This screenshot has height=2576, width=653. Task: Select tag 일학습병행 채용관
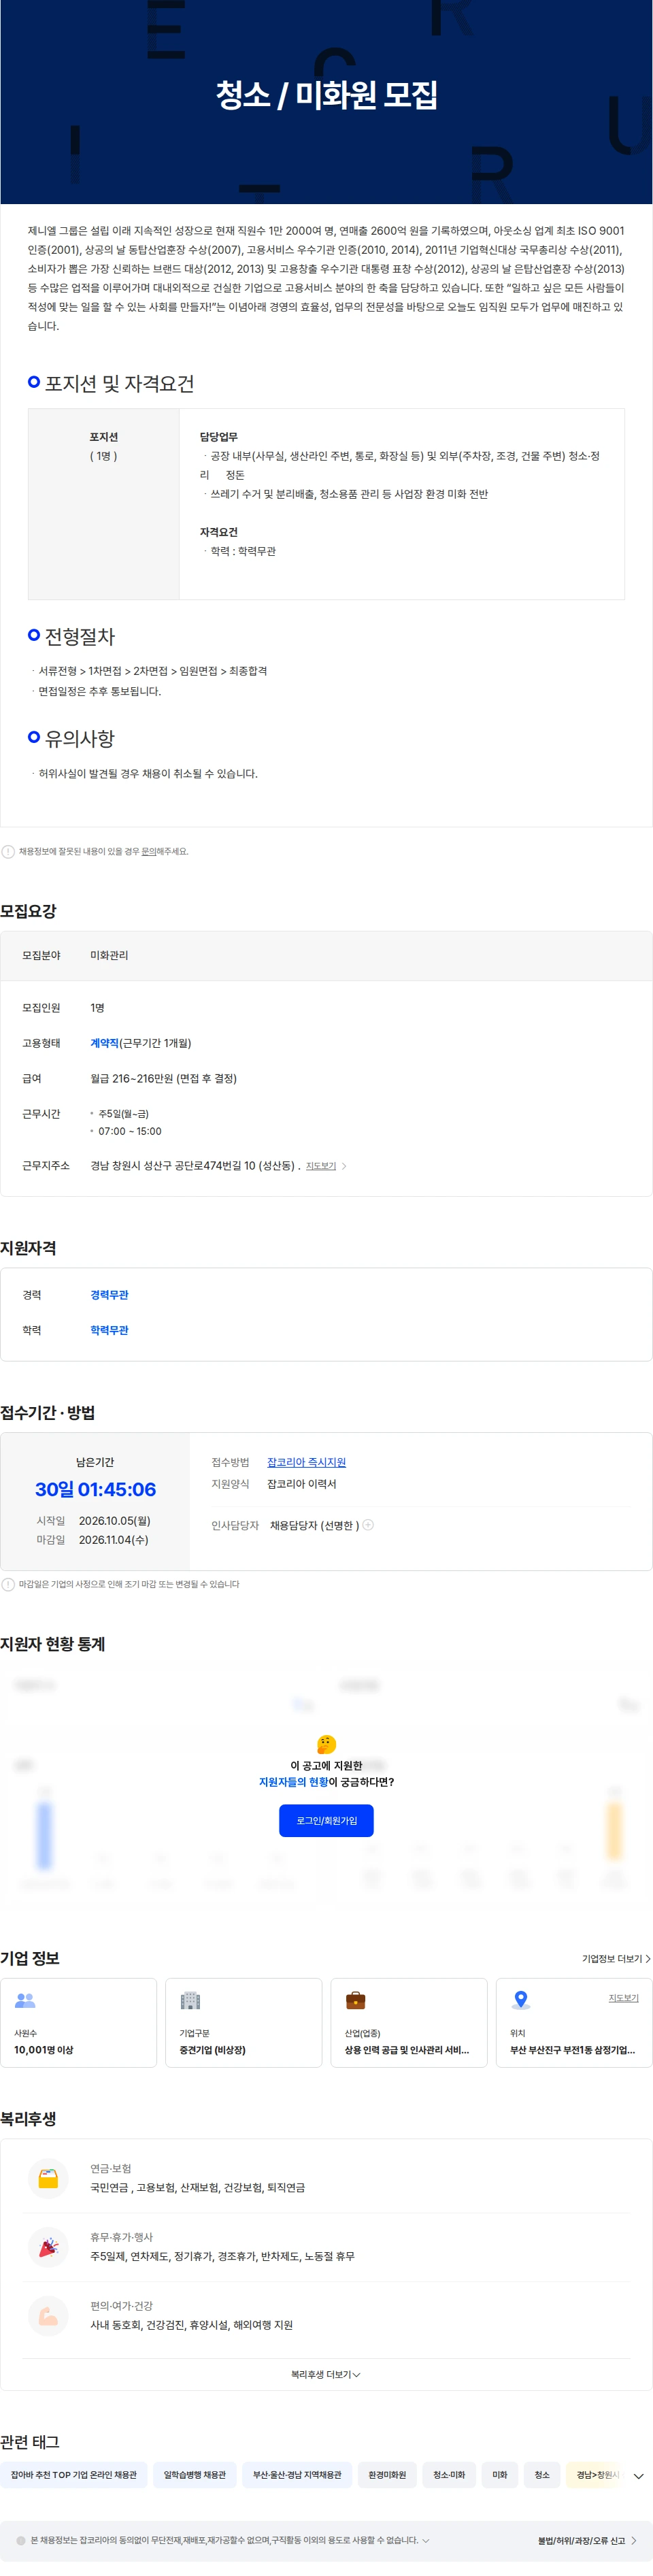pyautogui.click(x=195, y=2475)
